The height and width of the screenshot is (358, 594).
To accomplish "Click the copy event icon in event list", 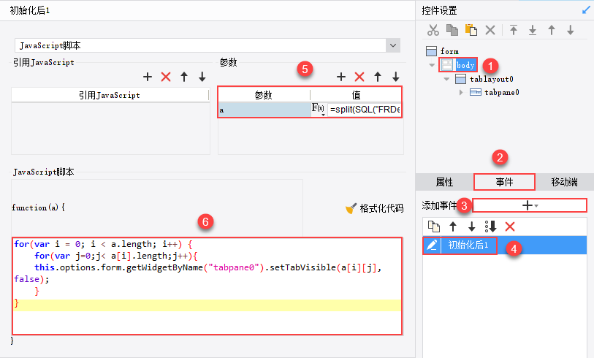I will coord(434,226).
